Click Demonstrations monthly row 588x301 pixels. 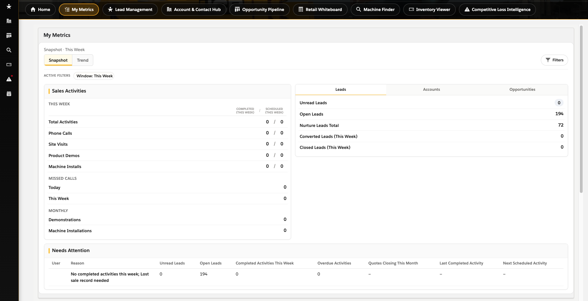point(167,220)
